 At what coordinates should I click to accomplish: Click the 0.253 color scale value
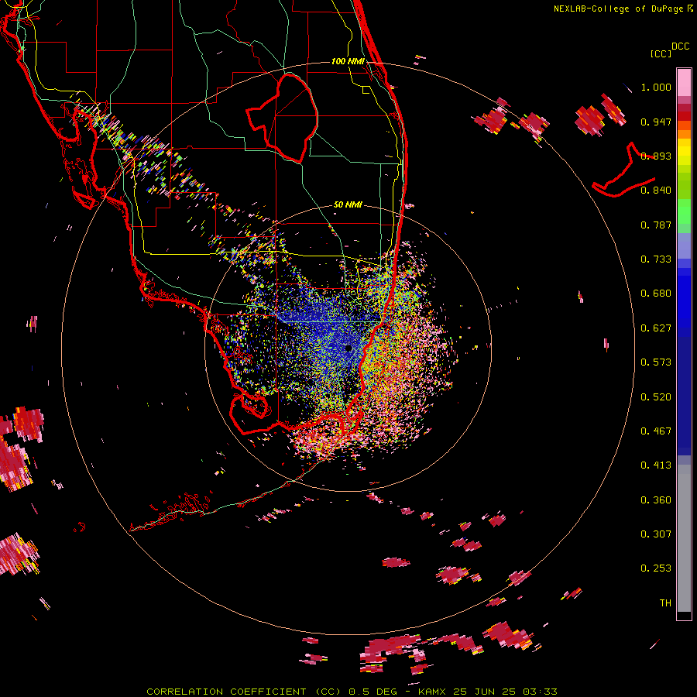click(x=656, y=568)
